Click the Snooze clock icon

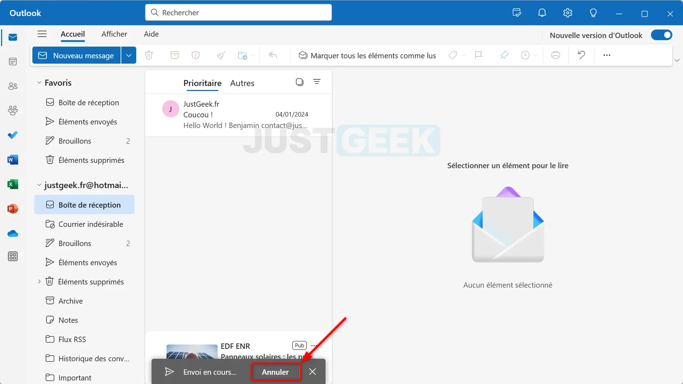point(525,55)
